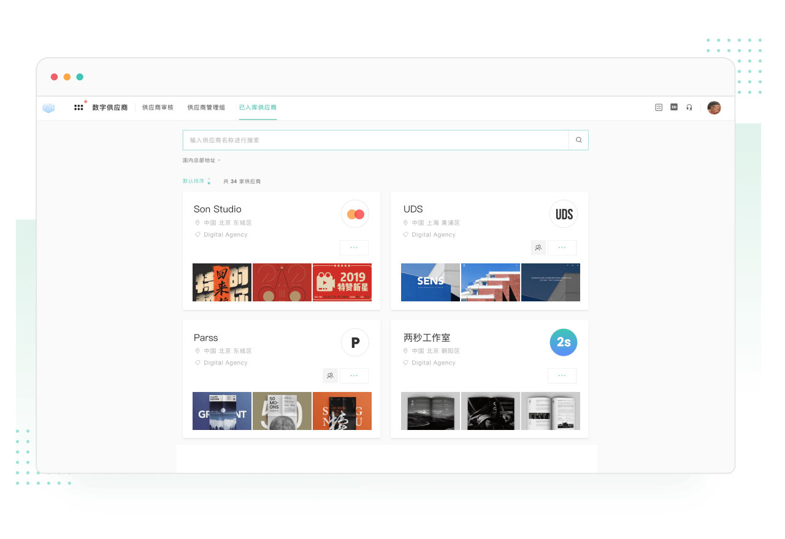785x539 pixels.
Task: Open headset customer support icon
Action: [689, 107]
